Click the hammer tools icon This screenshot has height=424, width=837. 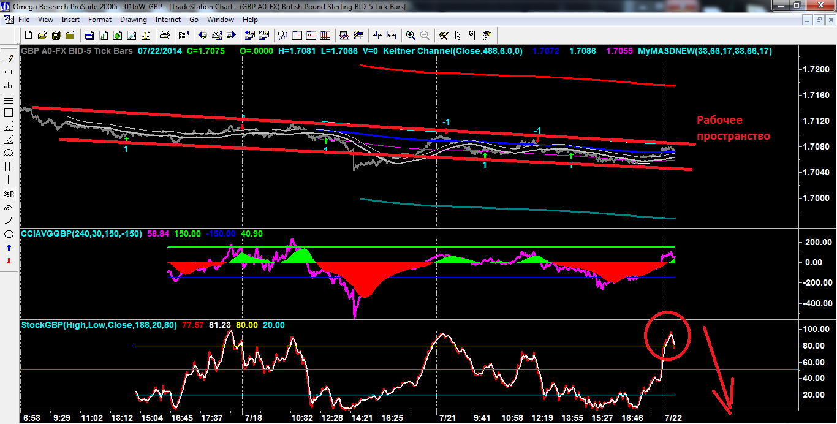click(444, 35)
